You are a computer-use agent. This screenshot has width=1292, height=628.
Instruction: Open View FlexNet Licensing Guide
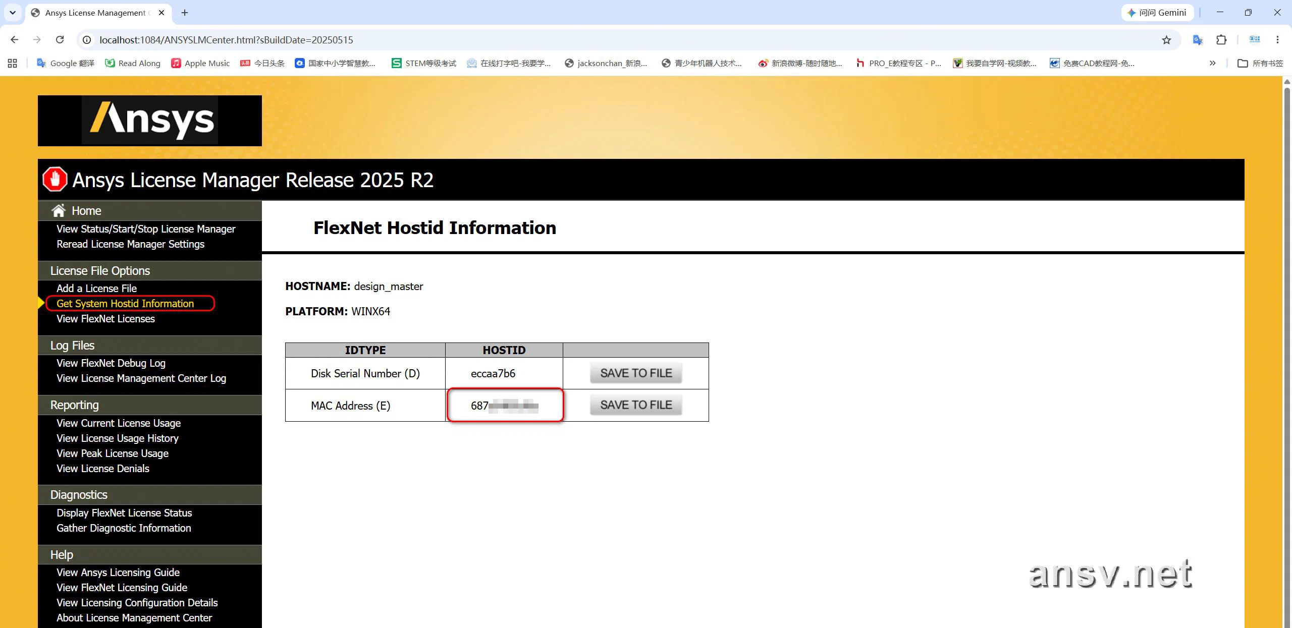tap(122, 588)
